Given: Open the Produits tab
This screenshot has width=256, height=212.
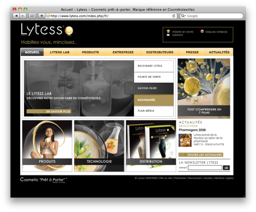Looking at the screenshot, I should tap(91, 52).
